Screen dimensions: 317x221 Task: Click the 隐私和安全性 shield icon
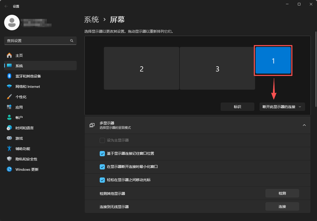9,159
